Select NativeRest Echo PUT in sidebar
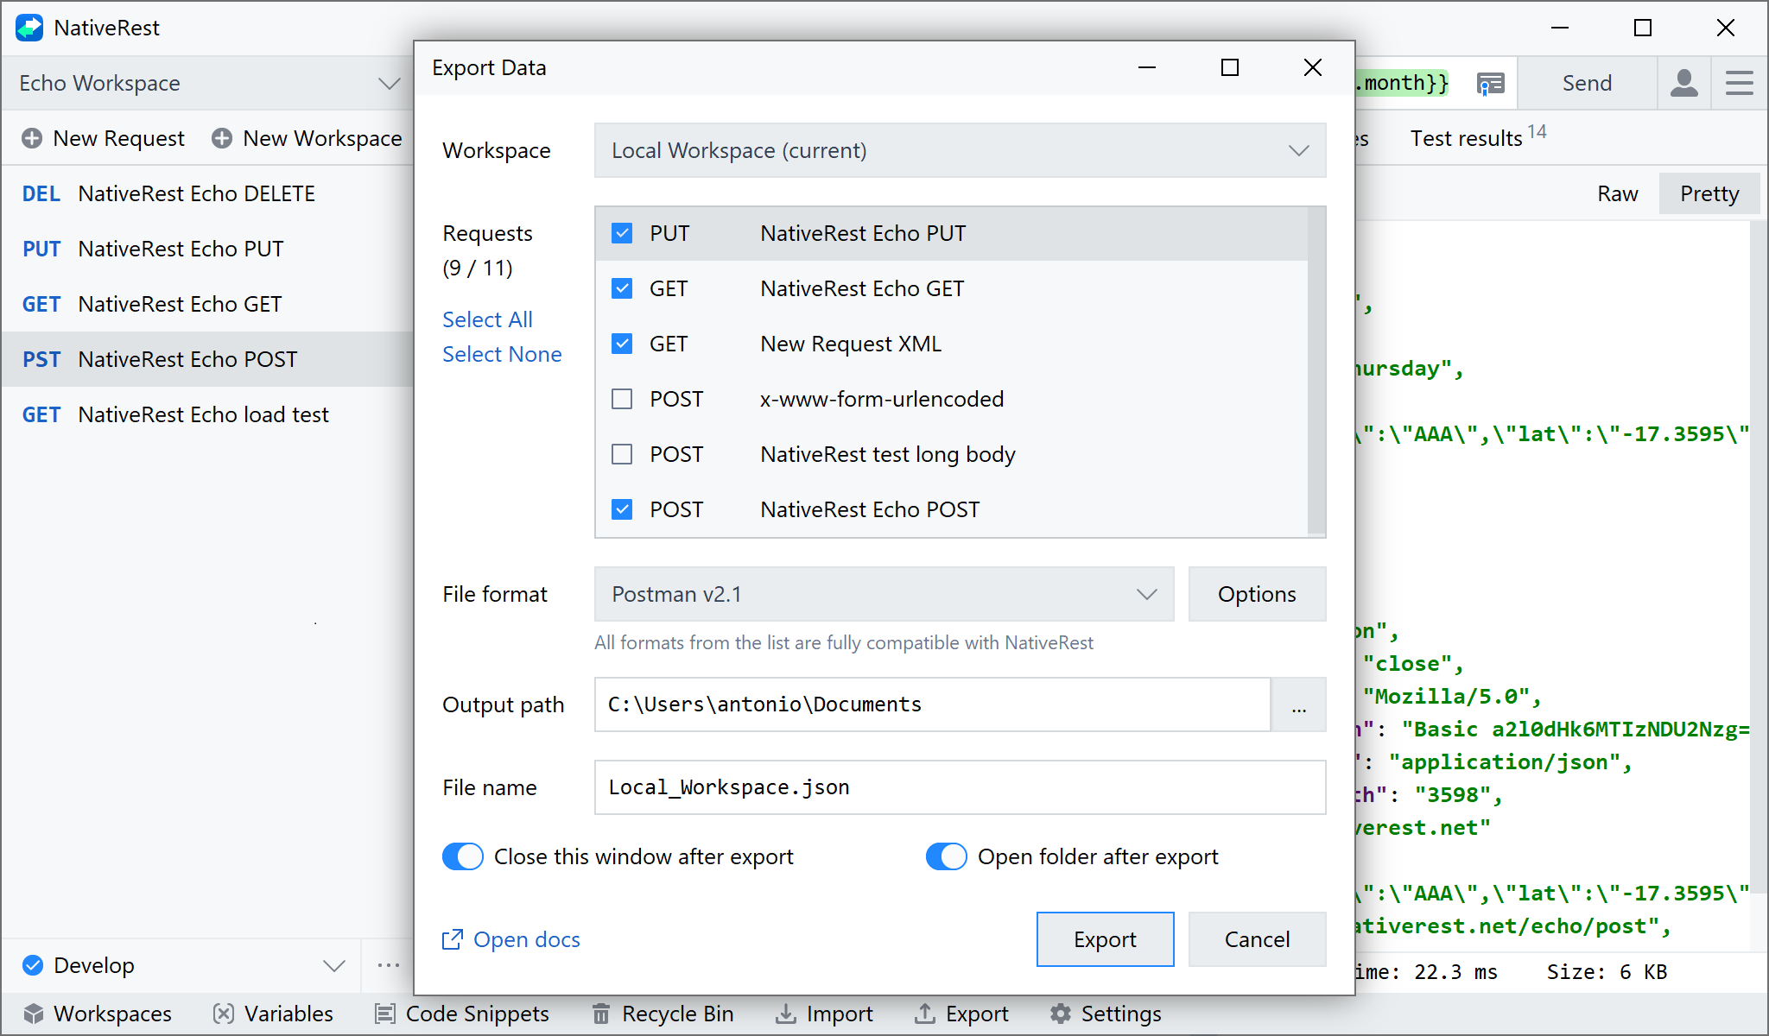Screen dimensions: 1769x1036 pos(207,249)
